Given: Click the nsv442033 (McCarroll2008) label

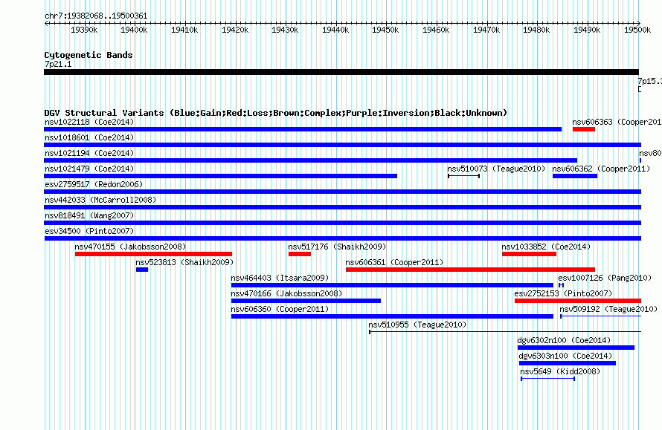Looking at the screenshot, I should coord(100,200).
